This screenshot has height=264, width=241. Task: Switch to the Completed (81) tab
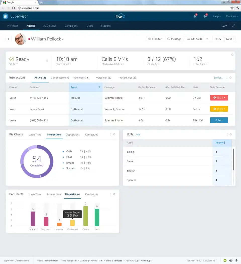click(60, 78)
